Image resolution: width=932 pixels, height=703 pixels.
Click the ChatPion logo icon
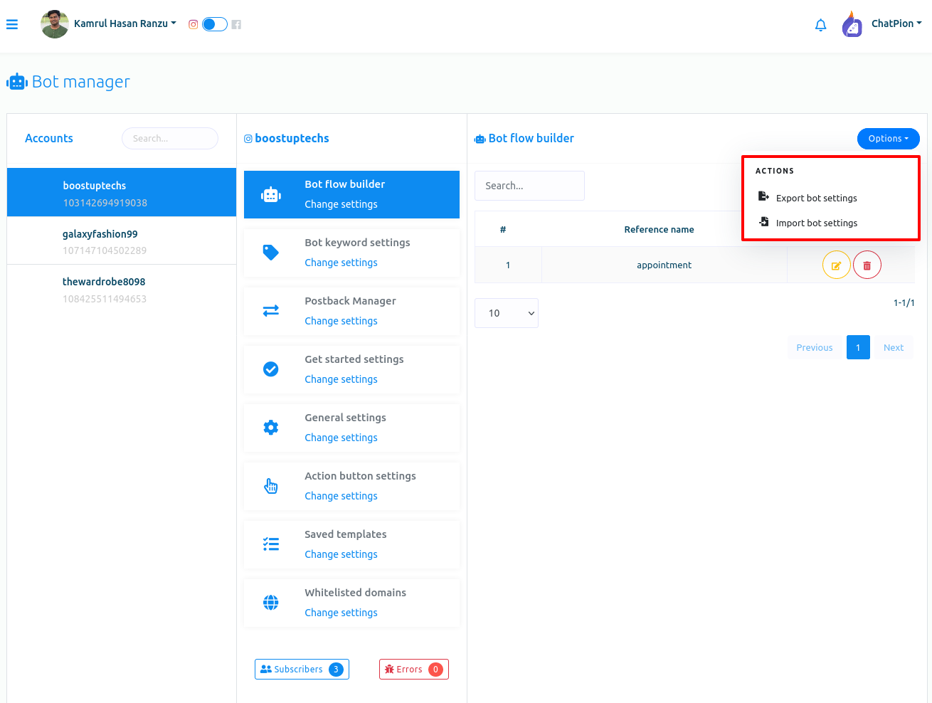[x=852, y=24]
